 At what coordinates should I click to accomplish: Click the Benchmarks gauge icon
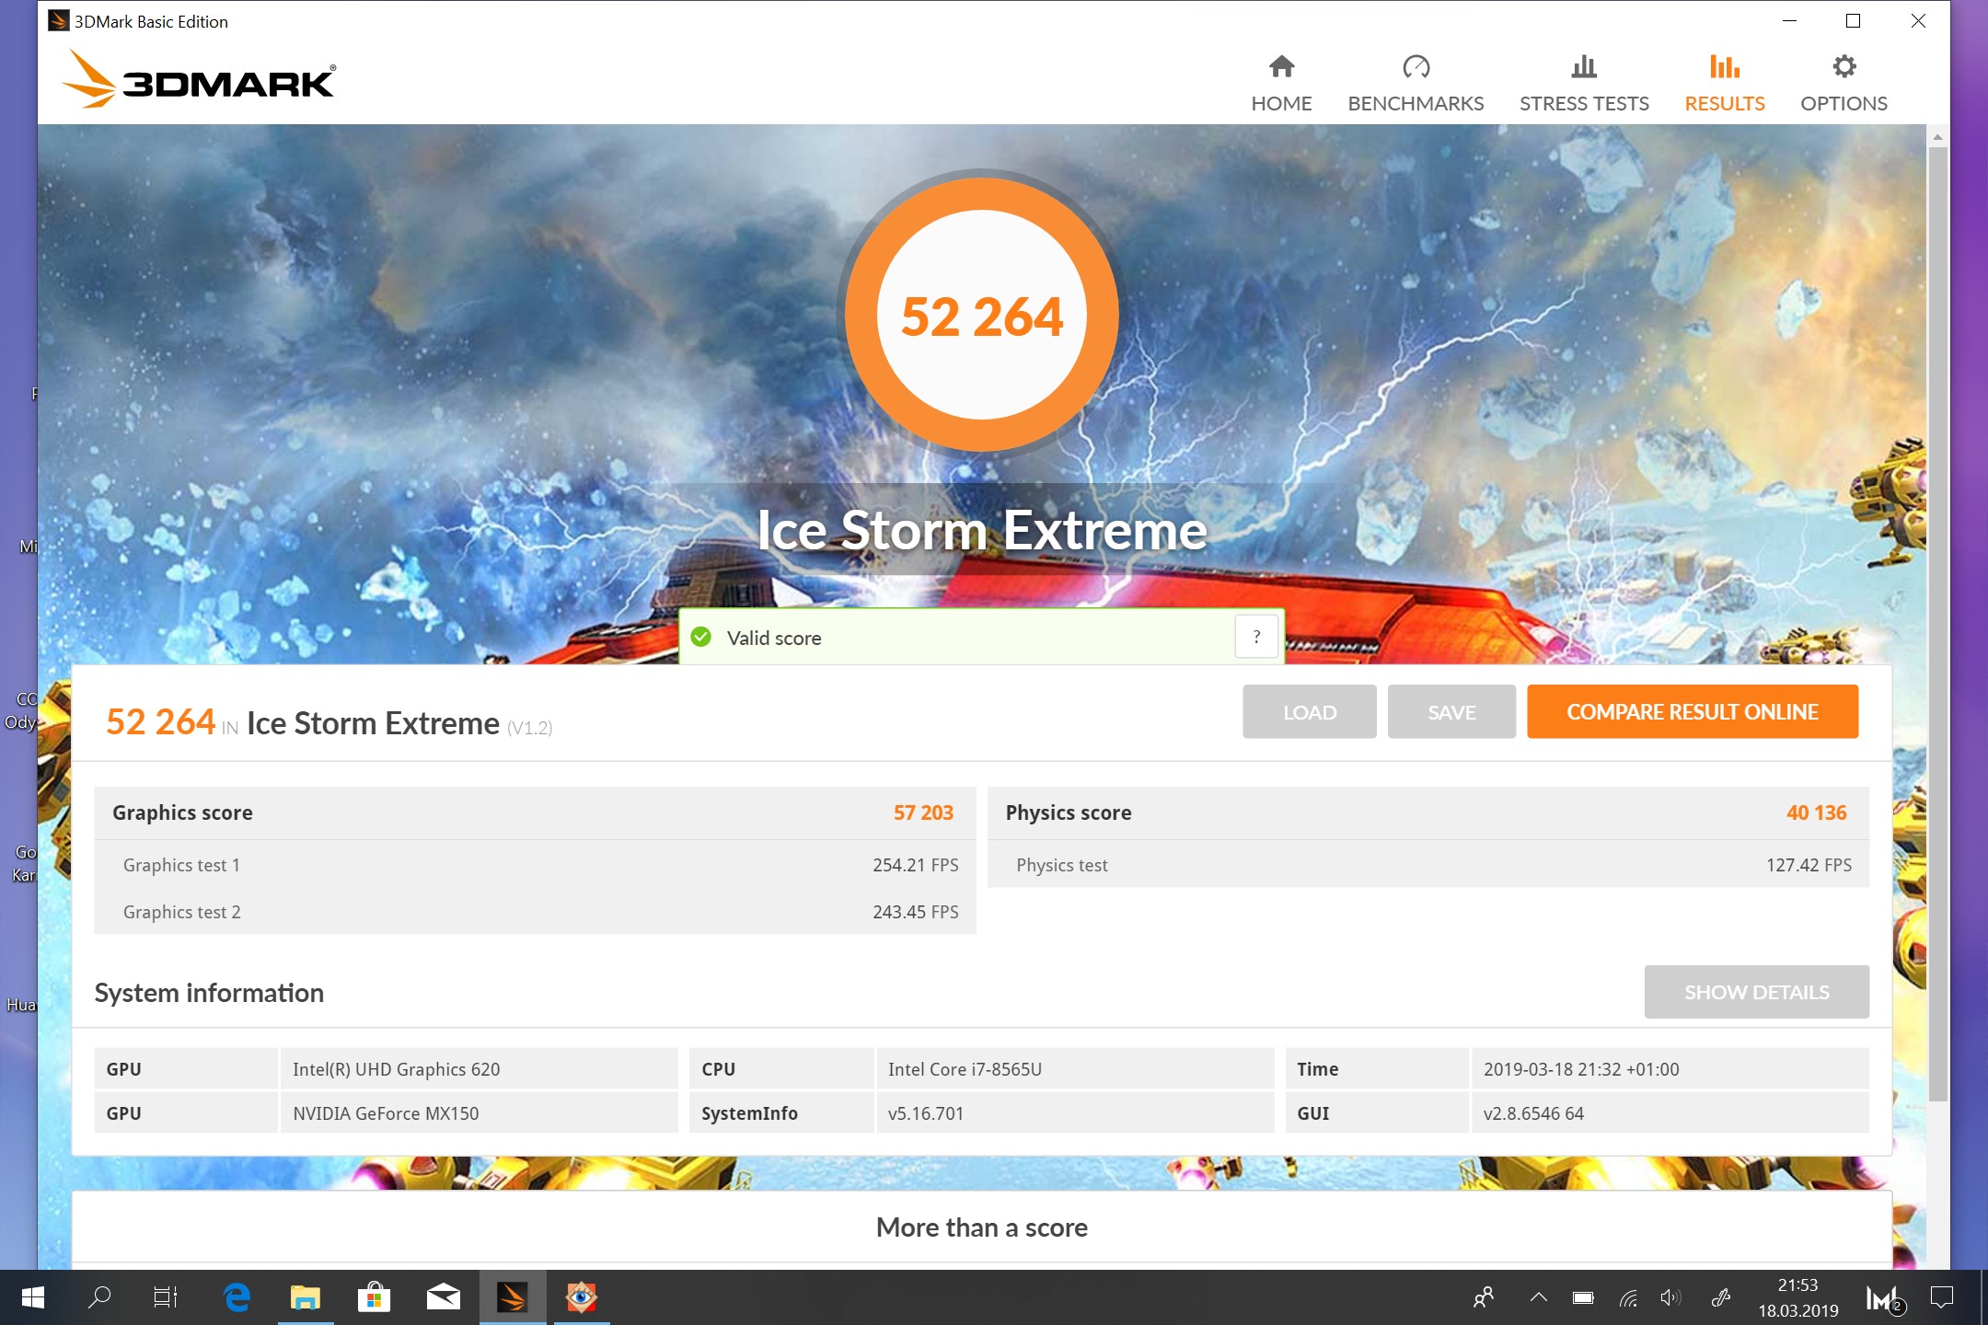coord(1416,66)
